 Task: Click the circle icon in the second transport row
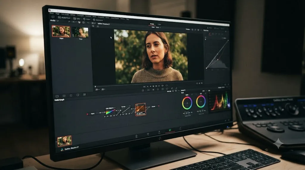(x=158, y=89)
